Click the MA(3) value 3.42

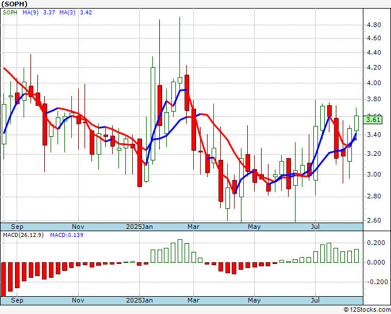click(86, 13)
